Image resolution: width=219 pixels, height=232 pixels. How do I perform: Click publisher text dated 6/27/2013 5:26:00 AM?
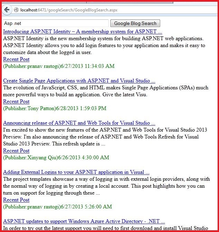(57, 207)
